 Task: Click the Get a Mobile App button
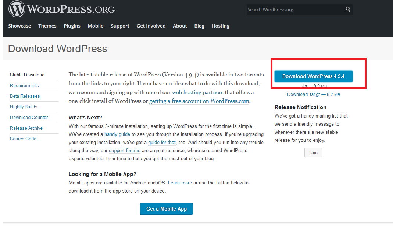(x=167, y=209)
